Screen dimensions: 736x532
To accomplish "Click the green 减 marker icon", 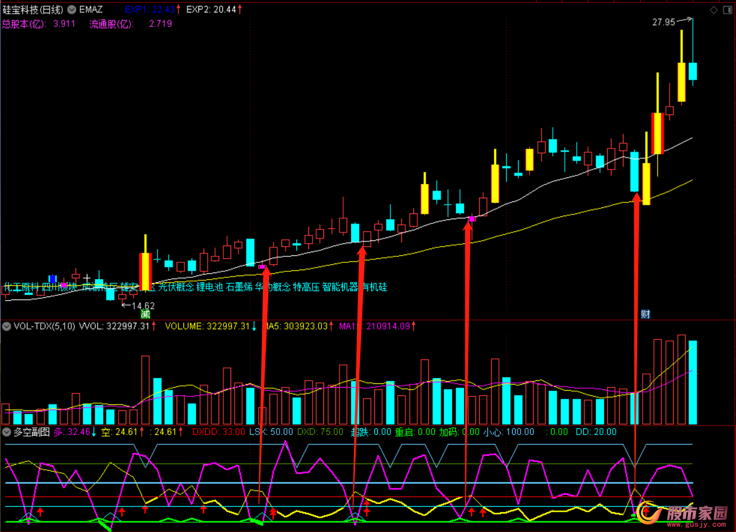I will 145,314.
